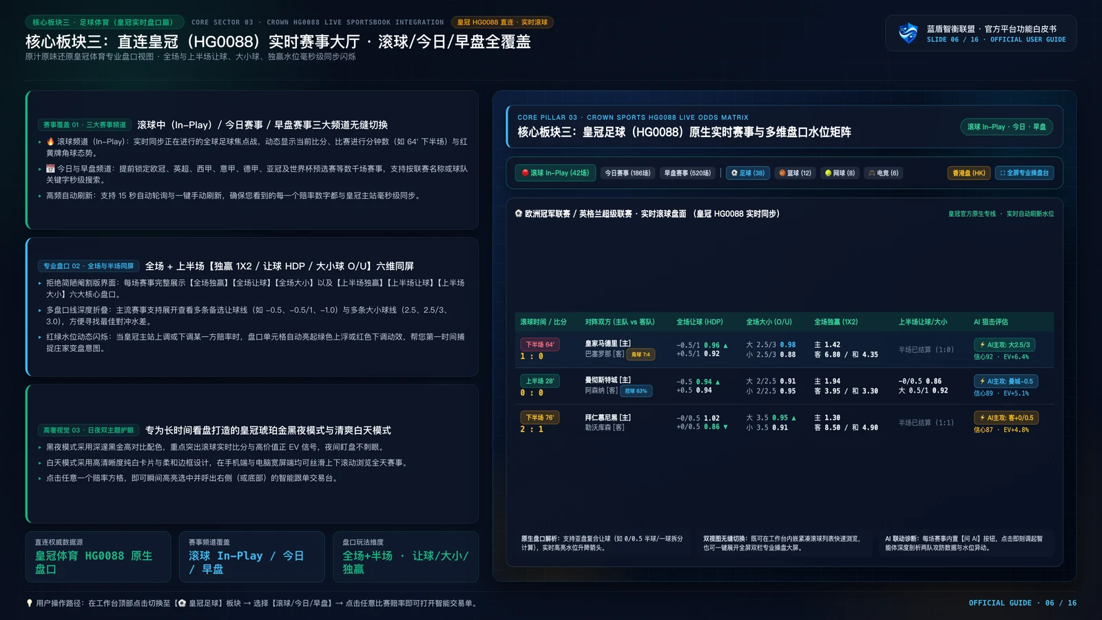The width and height of the screenshot is (1102, 620).
Task: Click lightning icon in AI主攻: 曼城-0.5
Action: 982,381
